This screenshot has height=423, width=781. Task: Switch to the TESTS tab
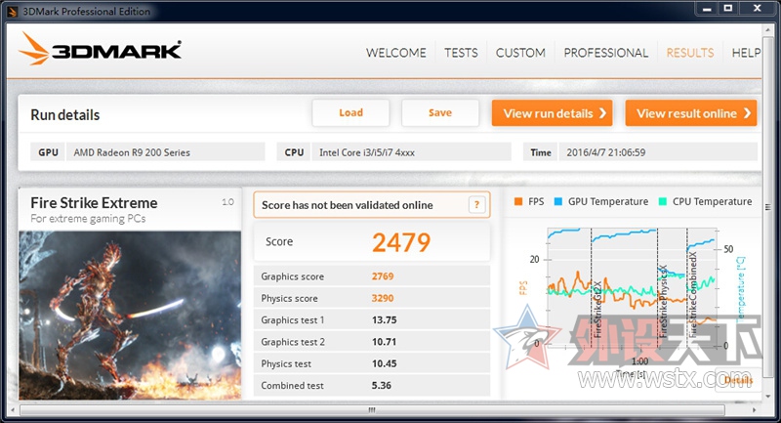point(461,53)
